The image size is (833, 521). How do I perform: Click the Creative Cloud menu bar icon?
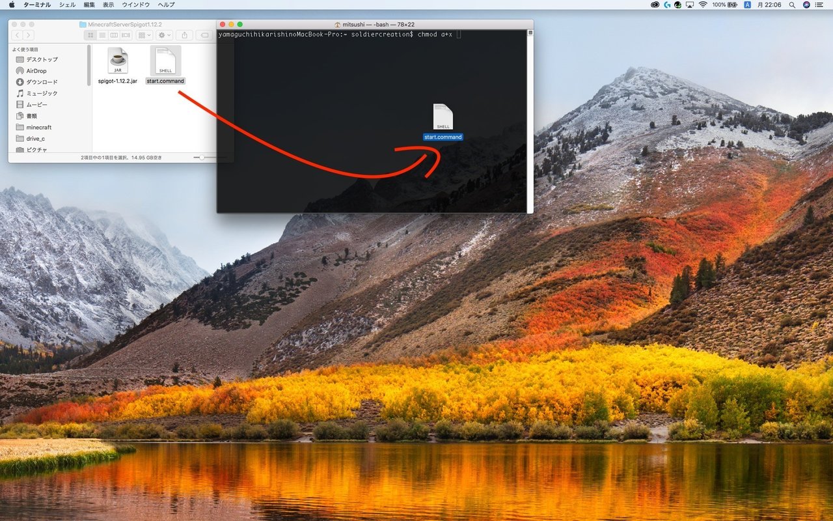[655, 5]
